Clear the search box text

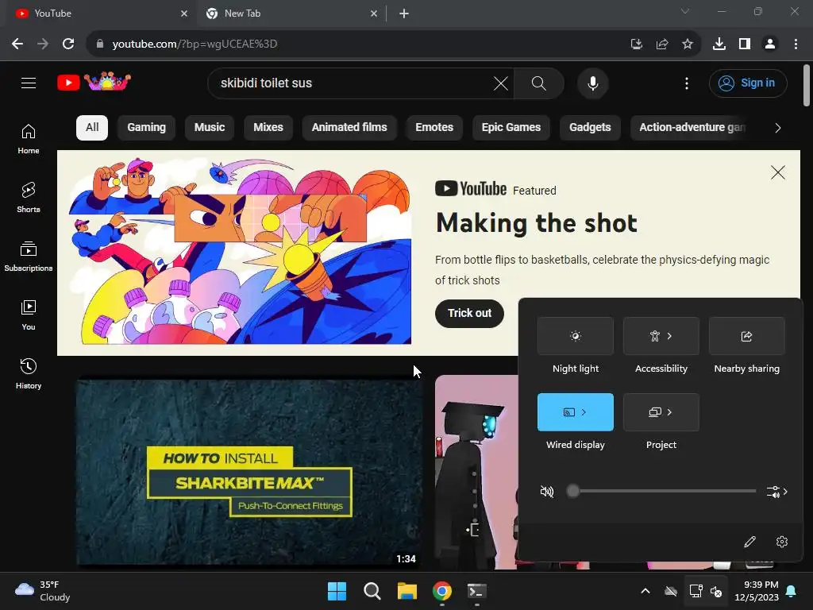tap(500, 83)
